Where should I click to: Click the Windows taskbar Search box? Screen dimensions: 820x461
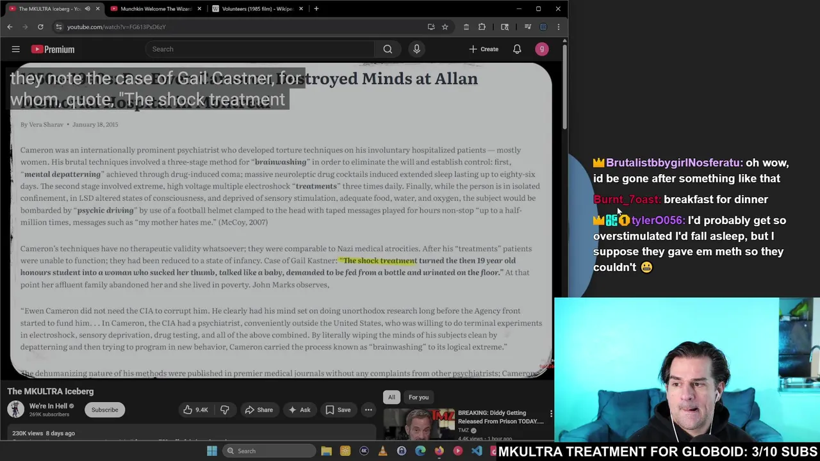(269, 451)
